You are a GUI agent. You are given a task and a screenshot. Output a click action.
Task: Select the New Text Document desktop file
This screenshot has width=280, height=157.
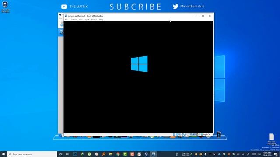(271, 139)
